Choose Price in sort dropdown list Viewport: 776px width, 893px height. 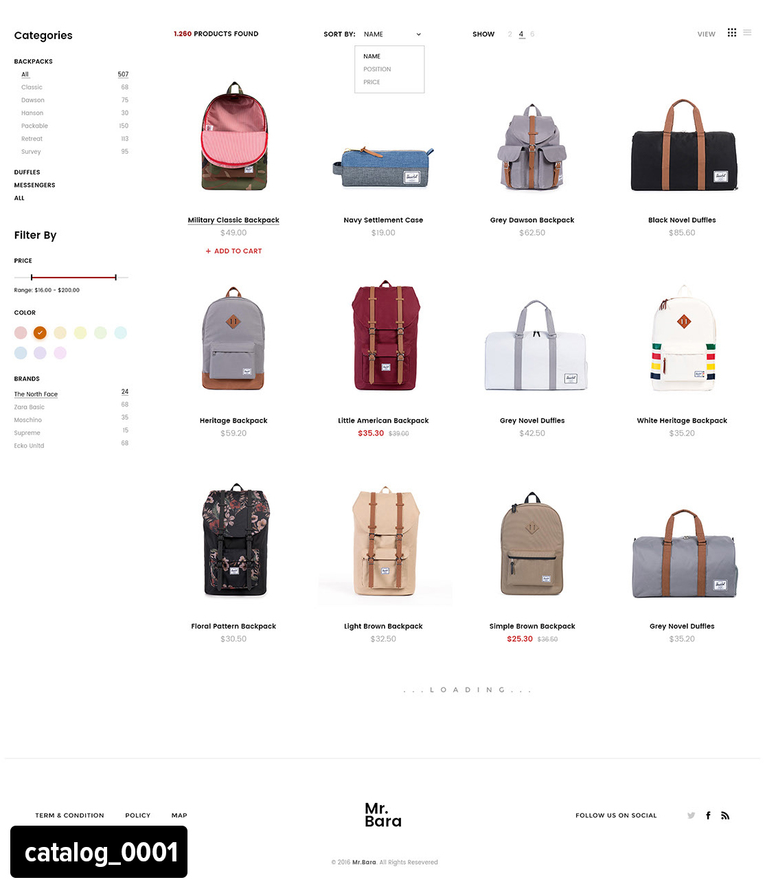pyautogui.click(x=372, y=82)
